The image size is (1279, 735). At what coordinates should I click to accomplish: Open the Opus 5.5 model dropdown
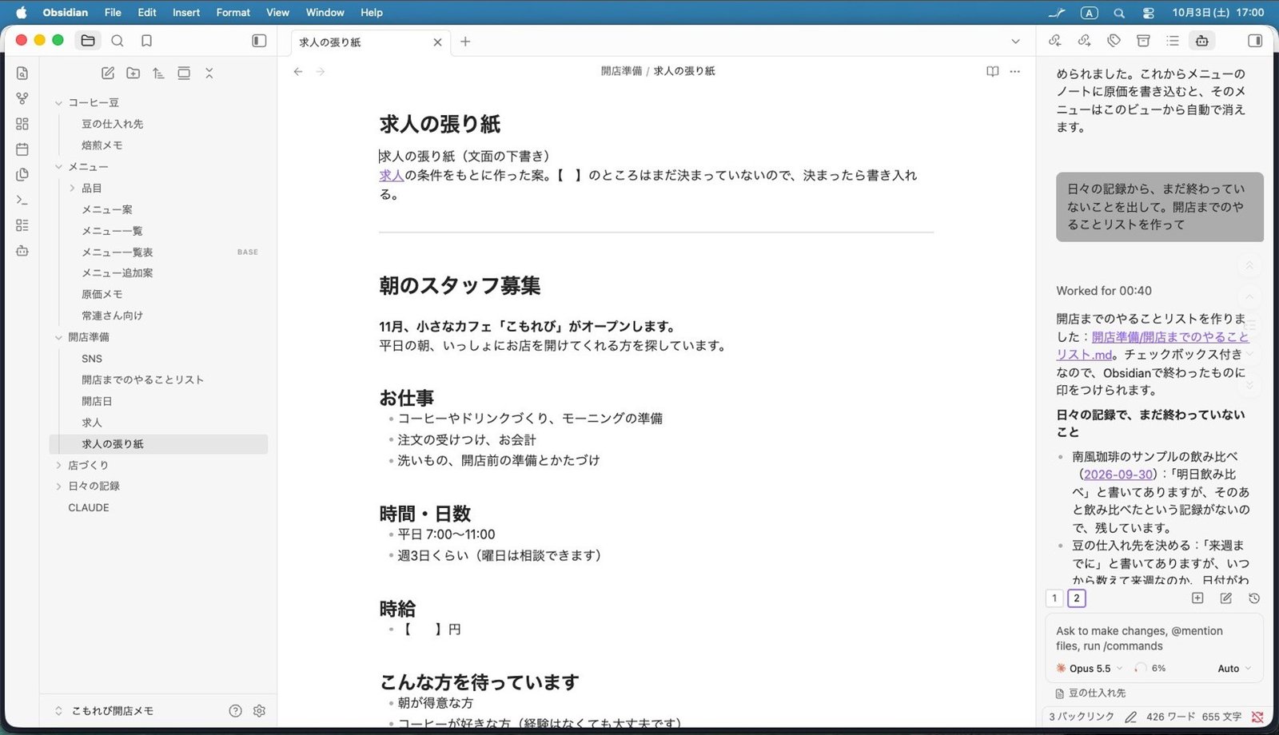click(x=1089, y=669)
